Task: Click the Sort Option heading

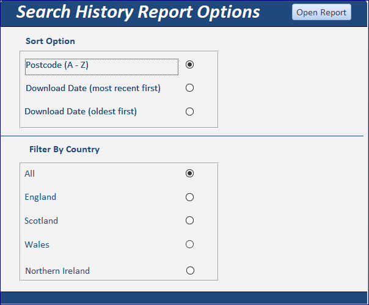Action: click(x=50, y=41)
